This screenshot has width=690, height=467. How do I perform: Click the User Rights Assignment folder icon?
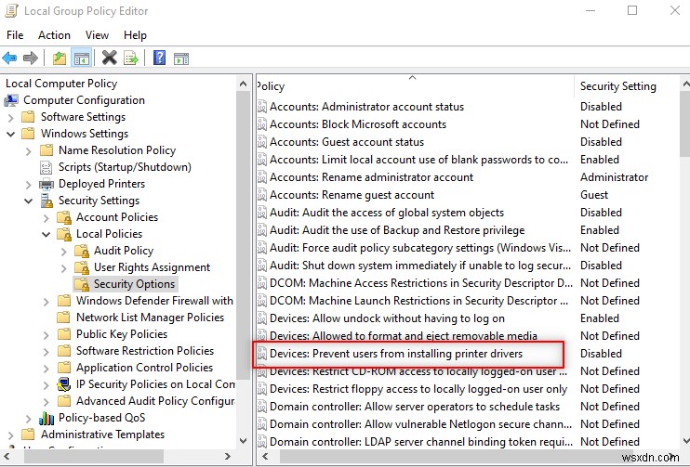click(82, 267)
